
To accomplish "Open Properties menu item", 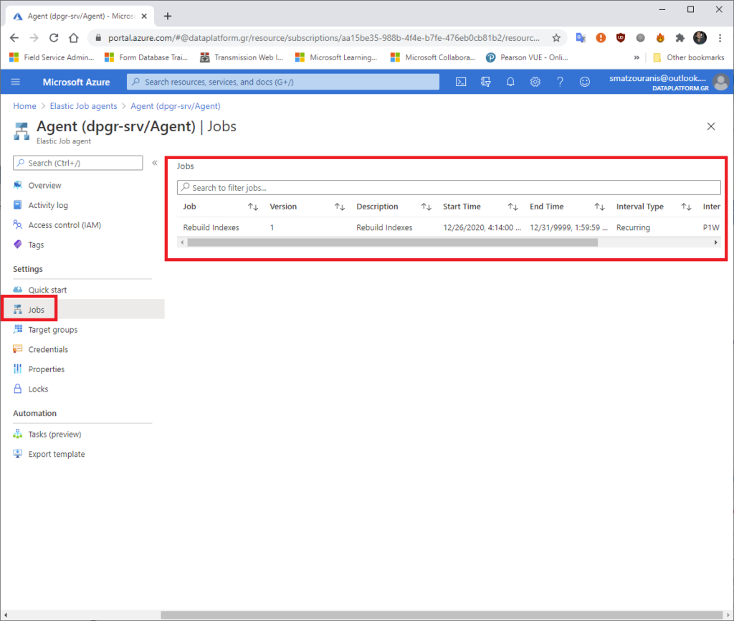I will 47,369.
